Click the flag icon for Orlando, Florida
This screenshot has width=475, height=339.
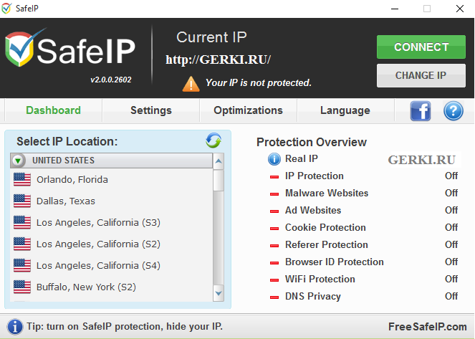pos(22,179)
